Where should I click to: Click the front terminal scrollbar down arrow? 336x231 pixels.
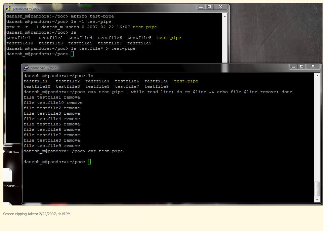click(317, 199)
